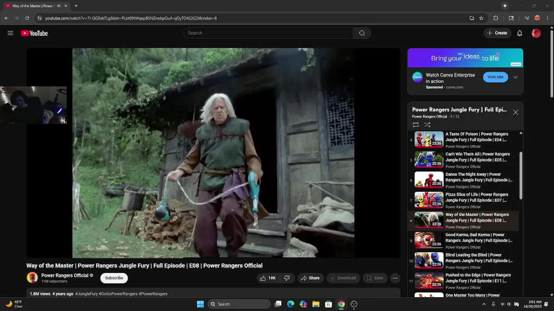554x311 pixels.
Task: Install app icon in address bar
Action: (x=472, y=18)
